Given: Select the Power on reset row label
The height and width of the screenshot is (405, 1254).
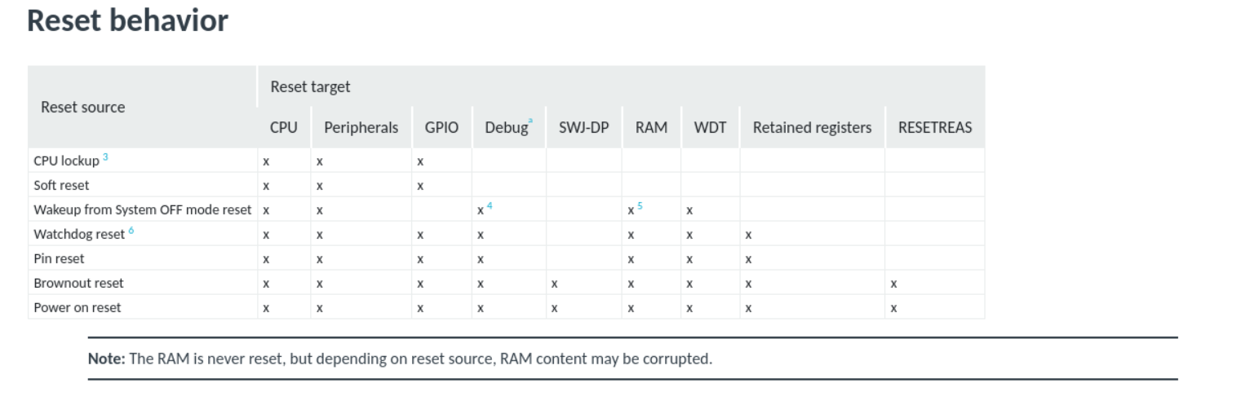Looking at the screenshot, I should click(x=78, y=307).
